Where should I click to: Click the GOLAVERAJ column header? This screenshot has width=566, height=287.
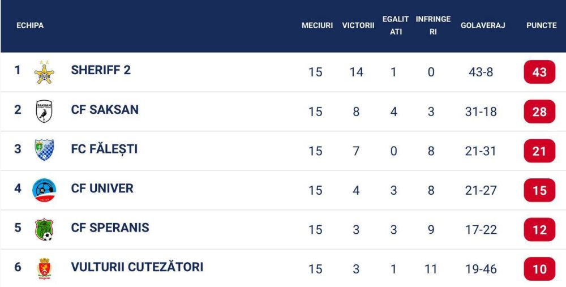point(482,25)
